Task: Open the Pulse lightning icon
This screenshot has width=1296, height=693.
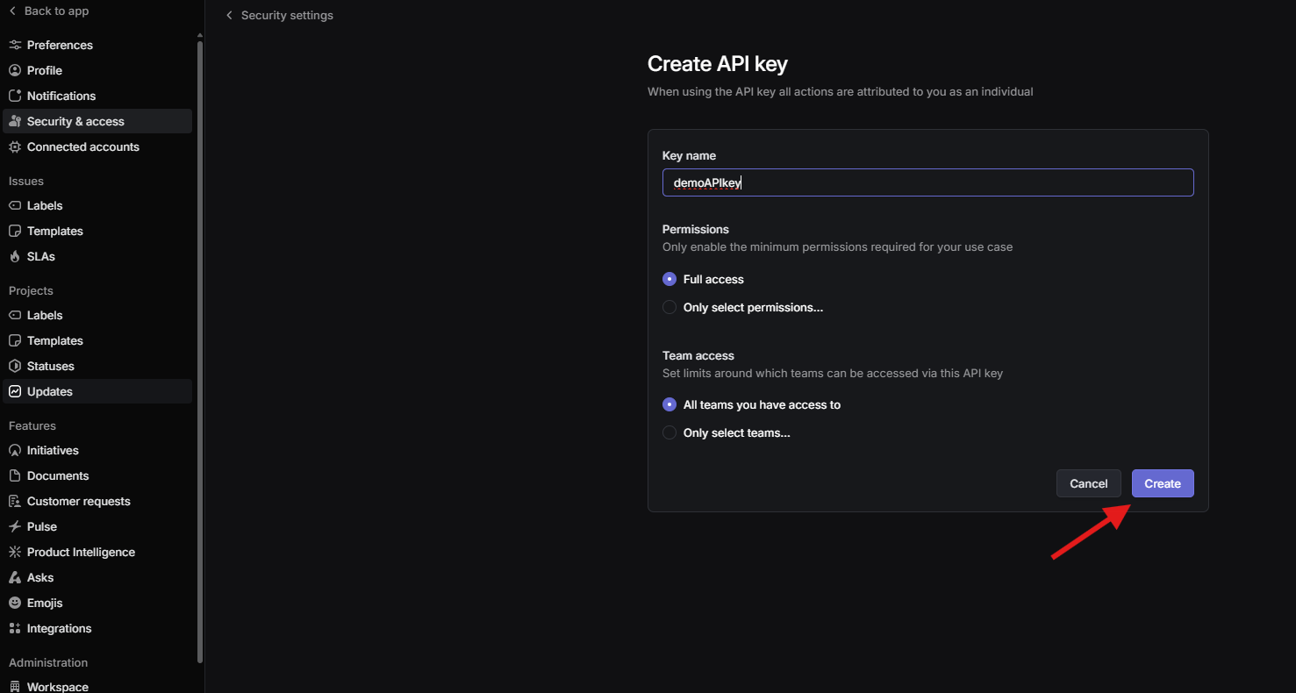Action: (x=14, y=525)
